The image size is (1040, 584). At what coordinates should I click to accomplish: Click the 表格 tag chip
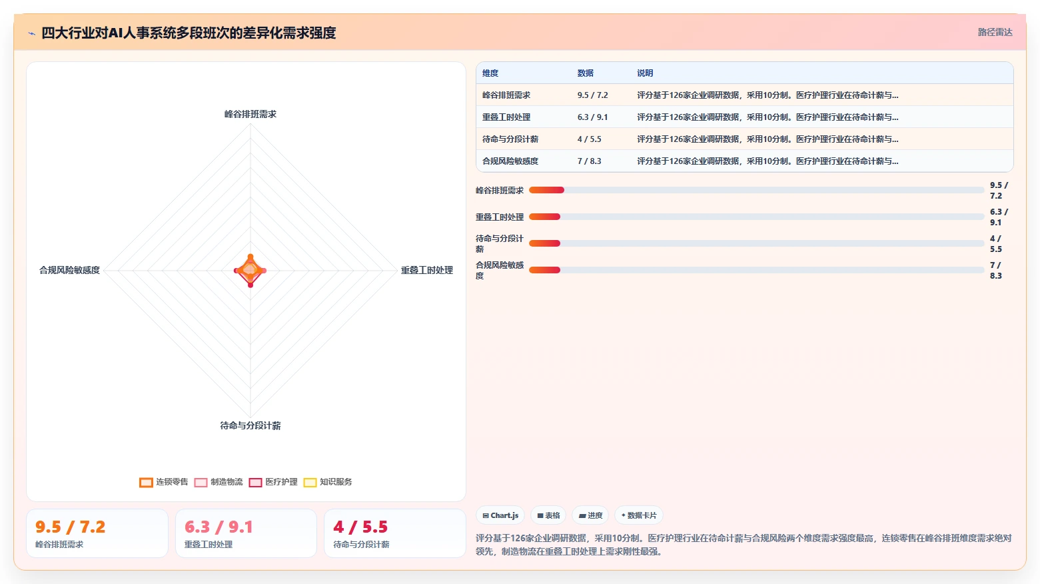pyautogui.click(x=548, y=515)
